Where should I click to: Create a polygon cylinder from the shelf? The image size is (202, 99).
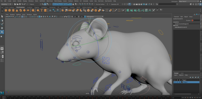[13, 10]
